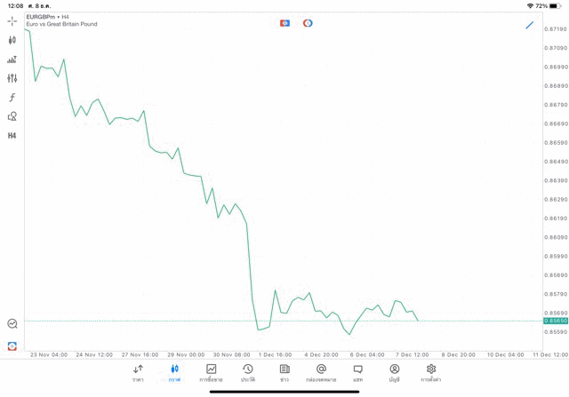Image resolution: width=569 pixels, height=397 pixels.
Task: Open the functions (f) indicator menu
Action: tap(12, 98)
